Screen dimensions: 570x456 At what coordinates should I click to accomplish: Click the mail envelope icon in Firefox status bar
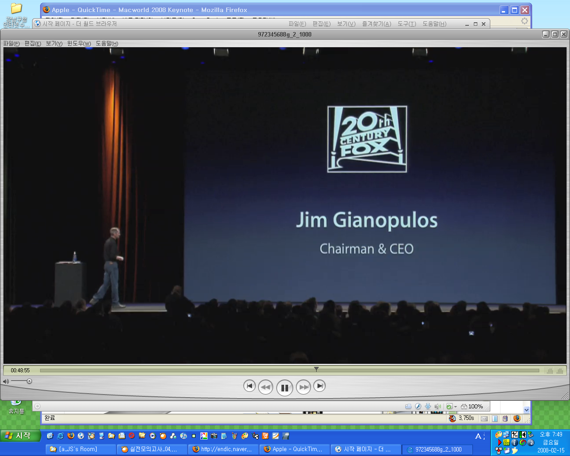pyautogui.click(x=484, y=419)
